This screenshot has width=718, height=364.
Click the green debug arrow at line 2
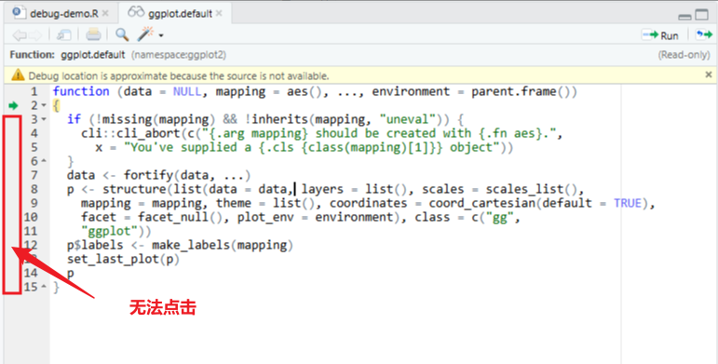(x=13, y=106)
